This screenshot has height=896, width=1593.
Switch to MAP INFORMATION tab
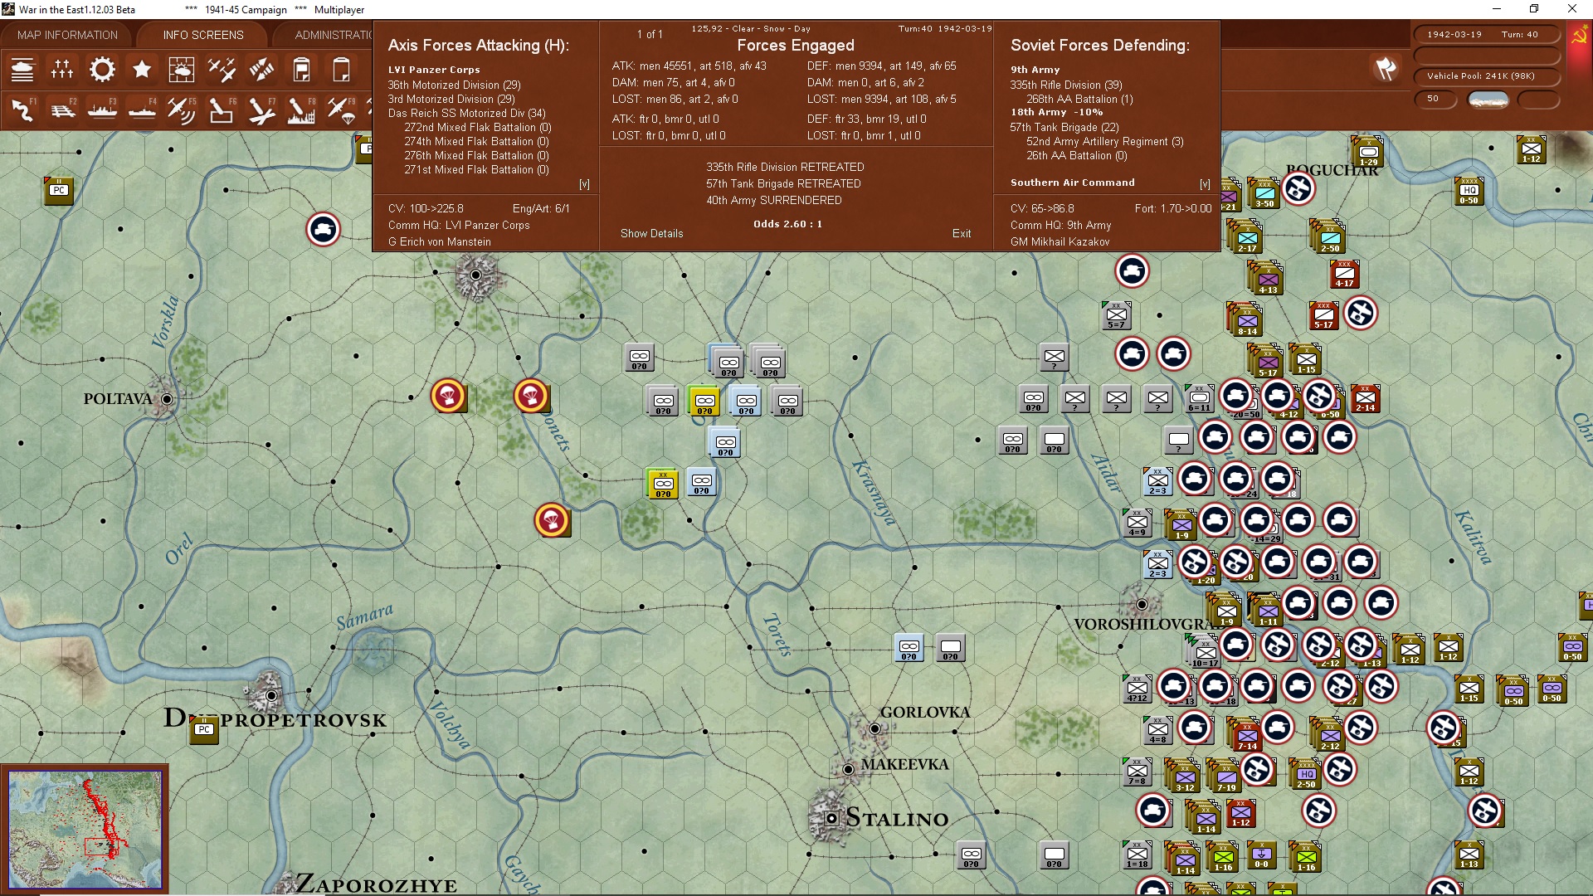point(67,35)
